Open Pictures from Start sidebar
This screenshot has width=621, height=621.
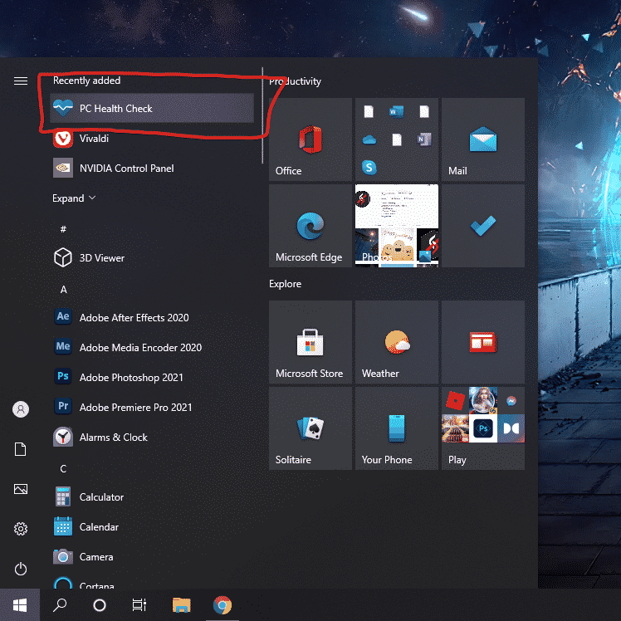coord(21,489)
